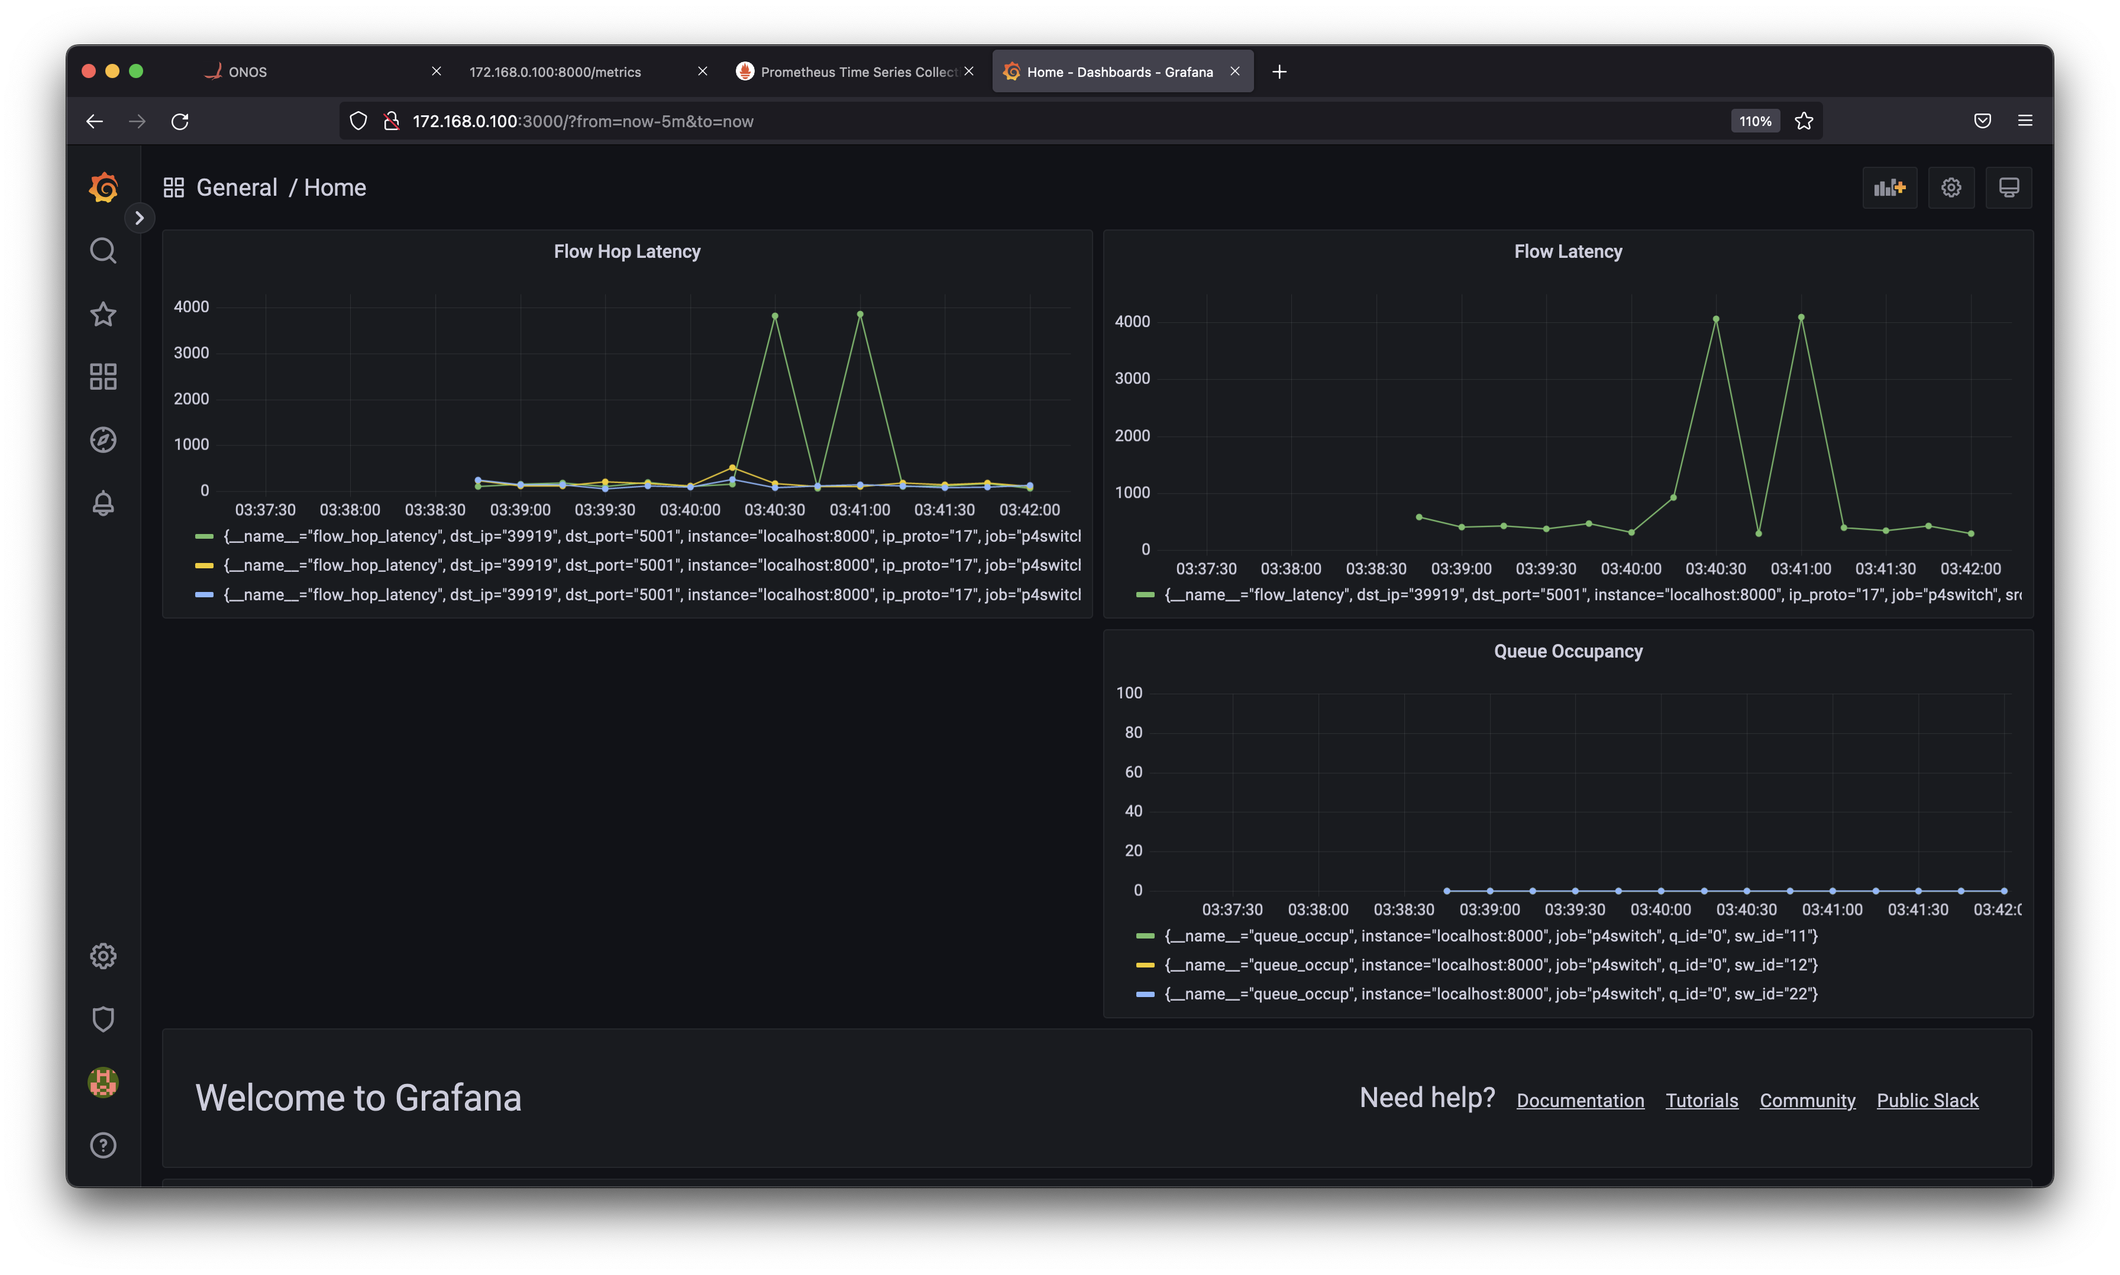Viewport: 2120px width, 1275px height.
Task: Close the Prometheus tab
Action: [968, 72]
